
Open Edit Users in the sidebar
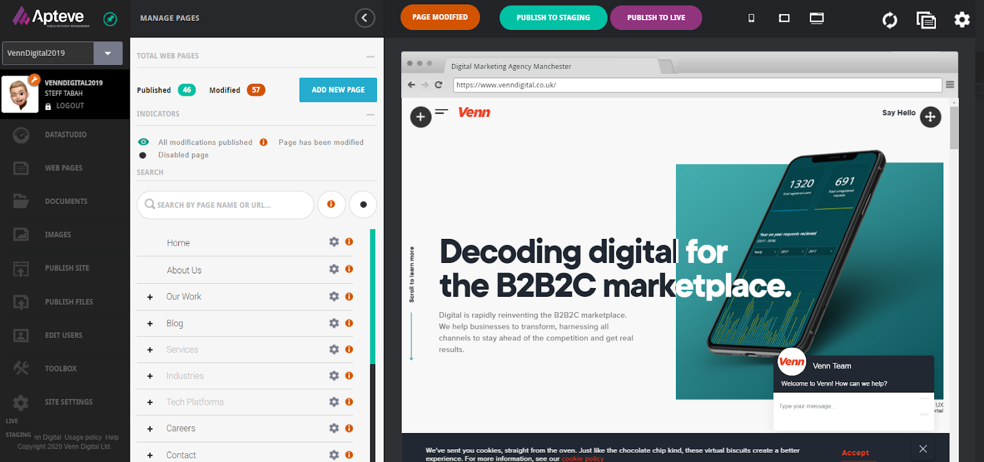pos(65,335)
